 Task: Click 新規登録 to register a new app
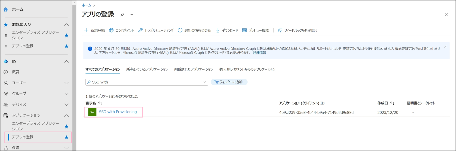tap(94, 30)
